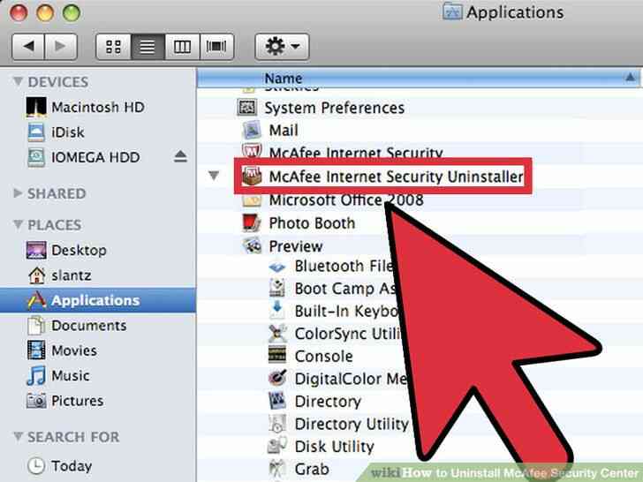This screenshot has height=482, width=643.
Task: Select the 'Console' row text
Action: click(323, 356)
